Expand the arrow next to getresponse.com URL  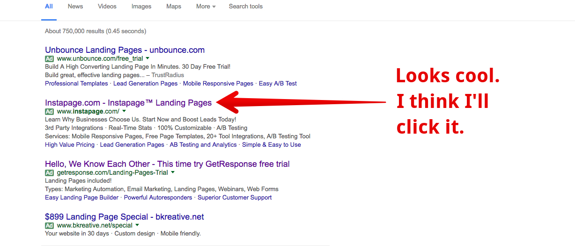(173, 172)
